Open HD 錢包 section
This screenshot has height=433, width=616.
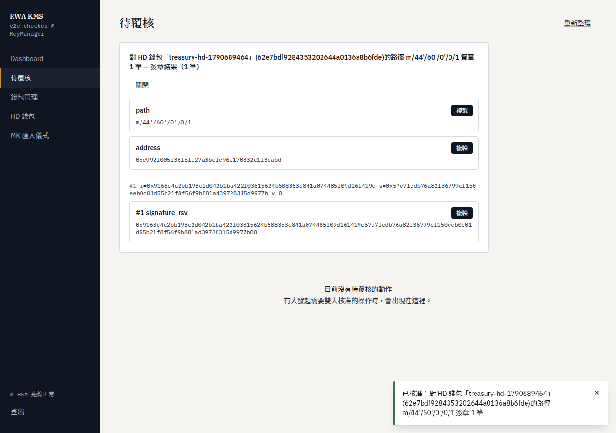(50, 116)
